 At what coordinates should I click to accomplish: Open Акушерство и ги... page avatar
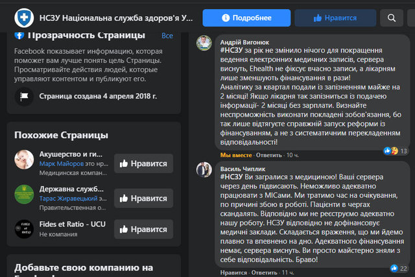24,160
